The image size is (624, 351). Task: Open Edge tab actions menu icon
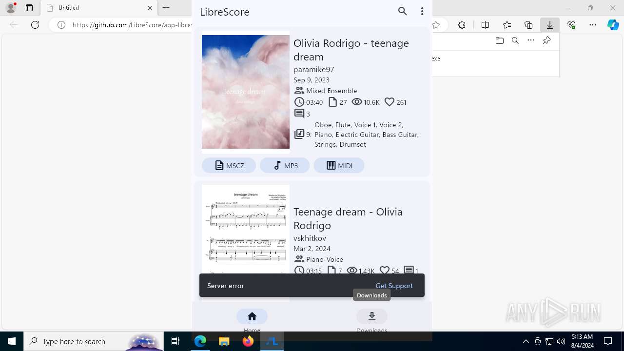pyautogui.click(x=29, y=8)
